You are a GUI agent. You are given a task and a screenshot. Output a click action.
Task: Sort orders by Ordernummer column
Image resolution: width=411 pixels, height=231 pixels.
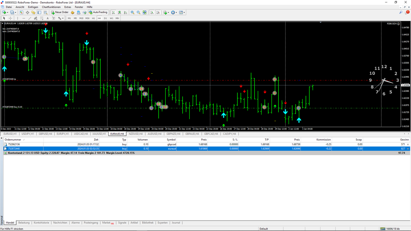tap(23, 140)
